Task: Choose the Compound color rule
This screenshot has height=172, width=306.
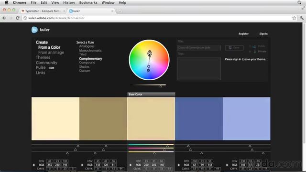Action: pos(87,63)
